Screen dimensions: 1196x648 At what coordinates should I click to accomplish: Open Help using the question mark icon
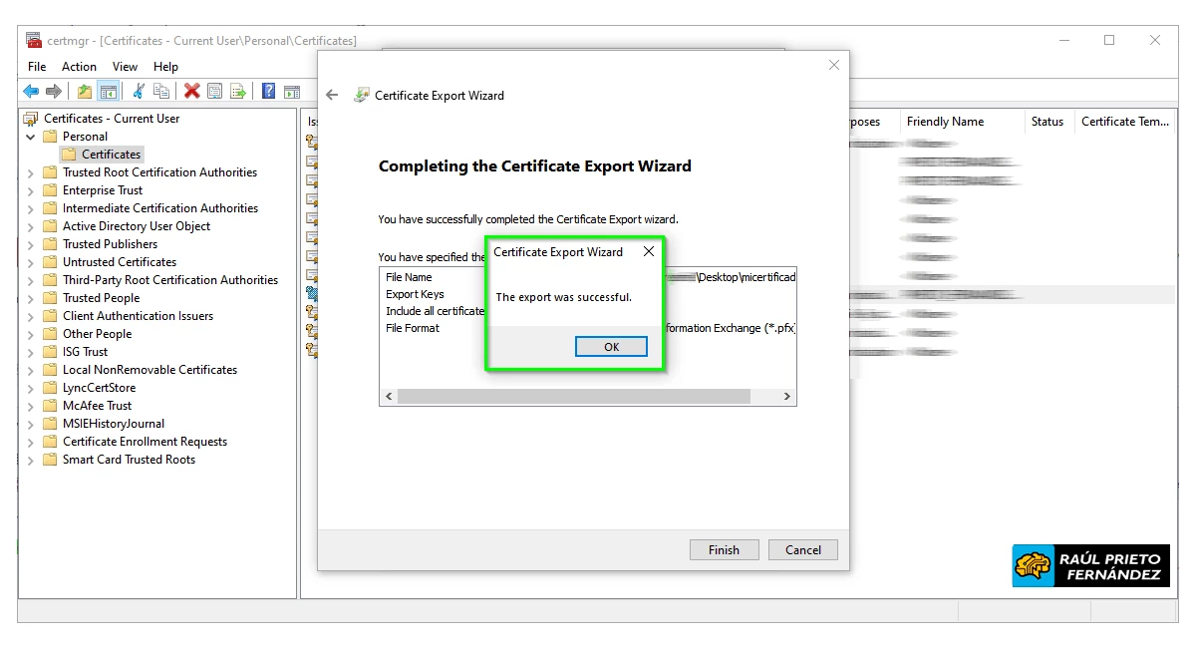point(269,91)
